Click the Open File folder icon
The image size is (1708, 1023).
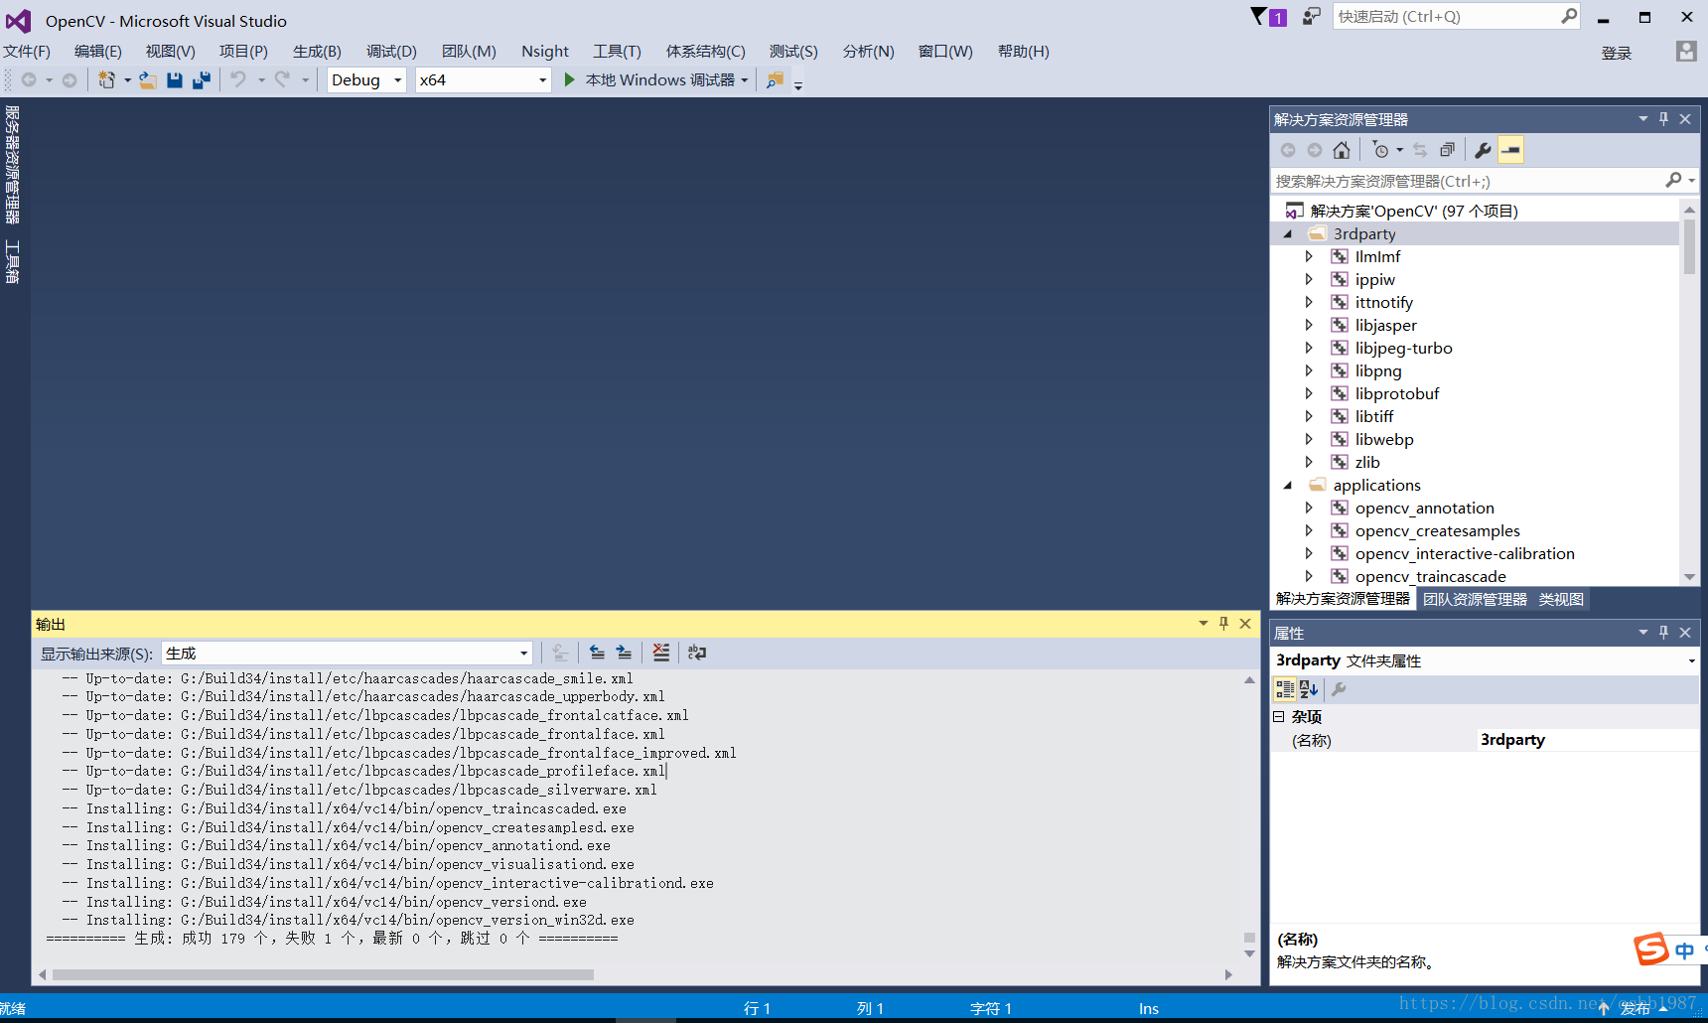tap(148, 80)
